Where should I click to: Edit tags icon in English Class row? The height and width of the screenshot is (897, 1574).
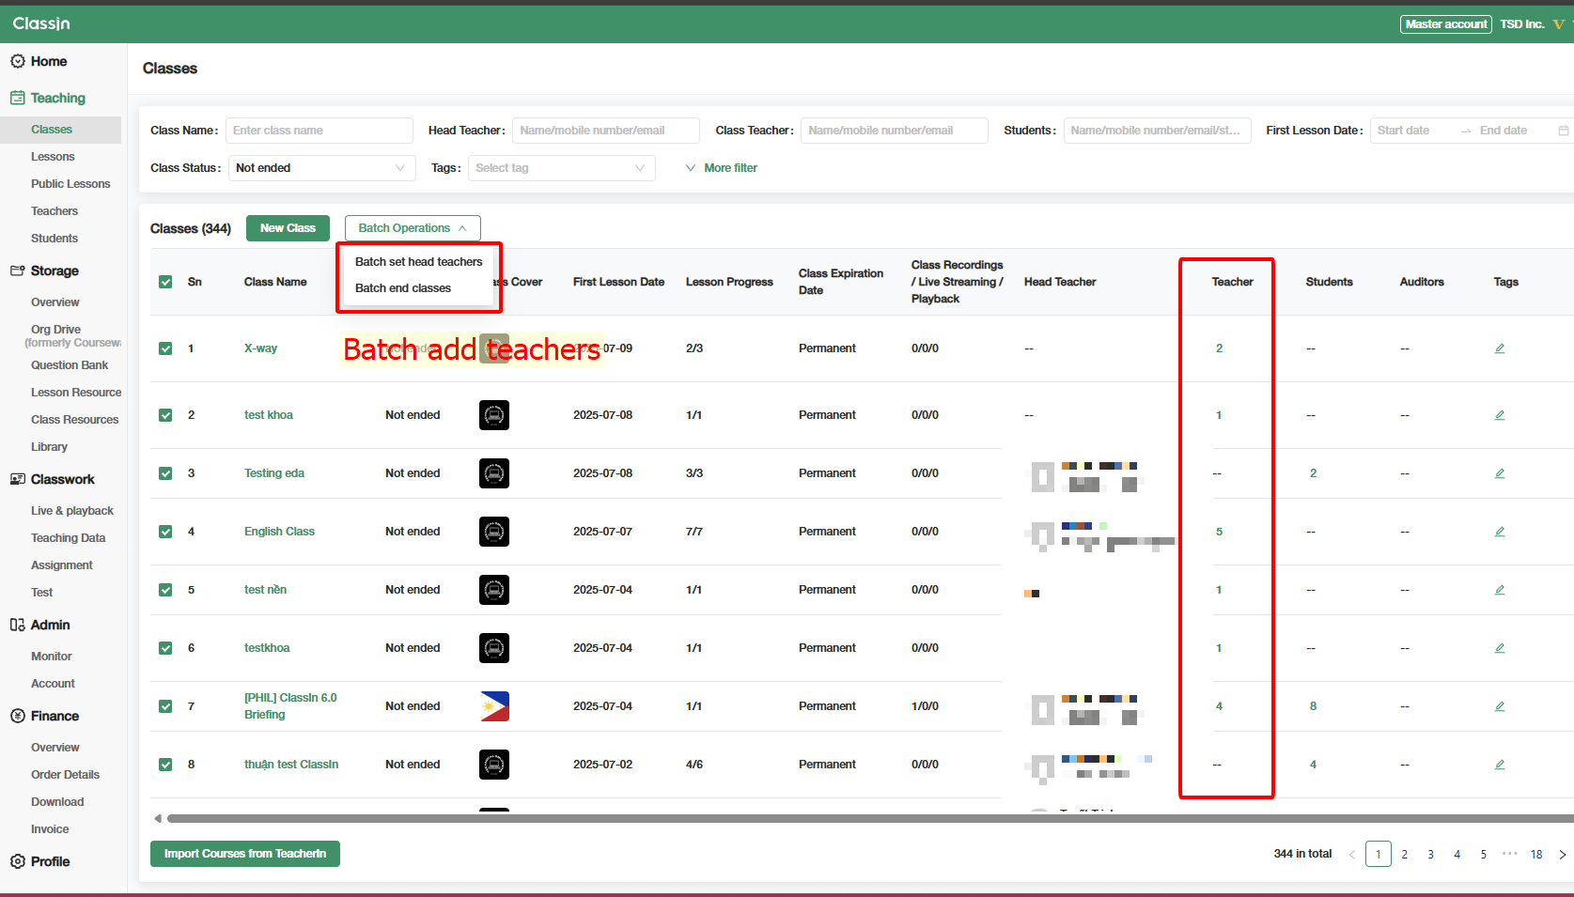click(x=1500, y=532)
